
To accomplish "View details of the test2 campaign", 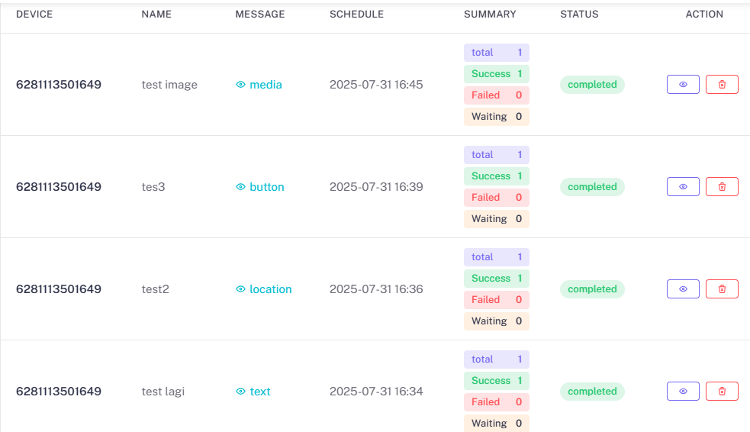I will pyautogui.click(x=683, y=289).
